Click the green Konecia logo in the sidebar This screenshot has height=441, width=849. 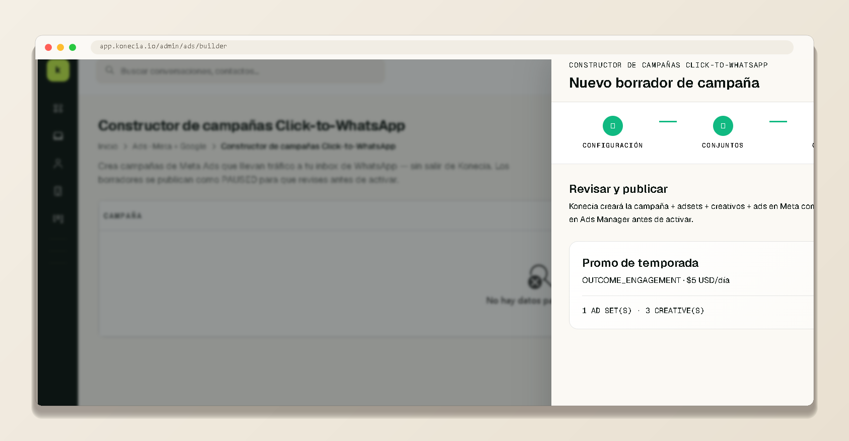tap(58, 70)
